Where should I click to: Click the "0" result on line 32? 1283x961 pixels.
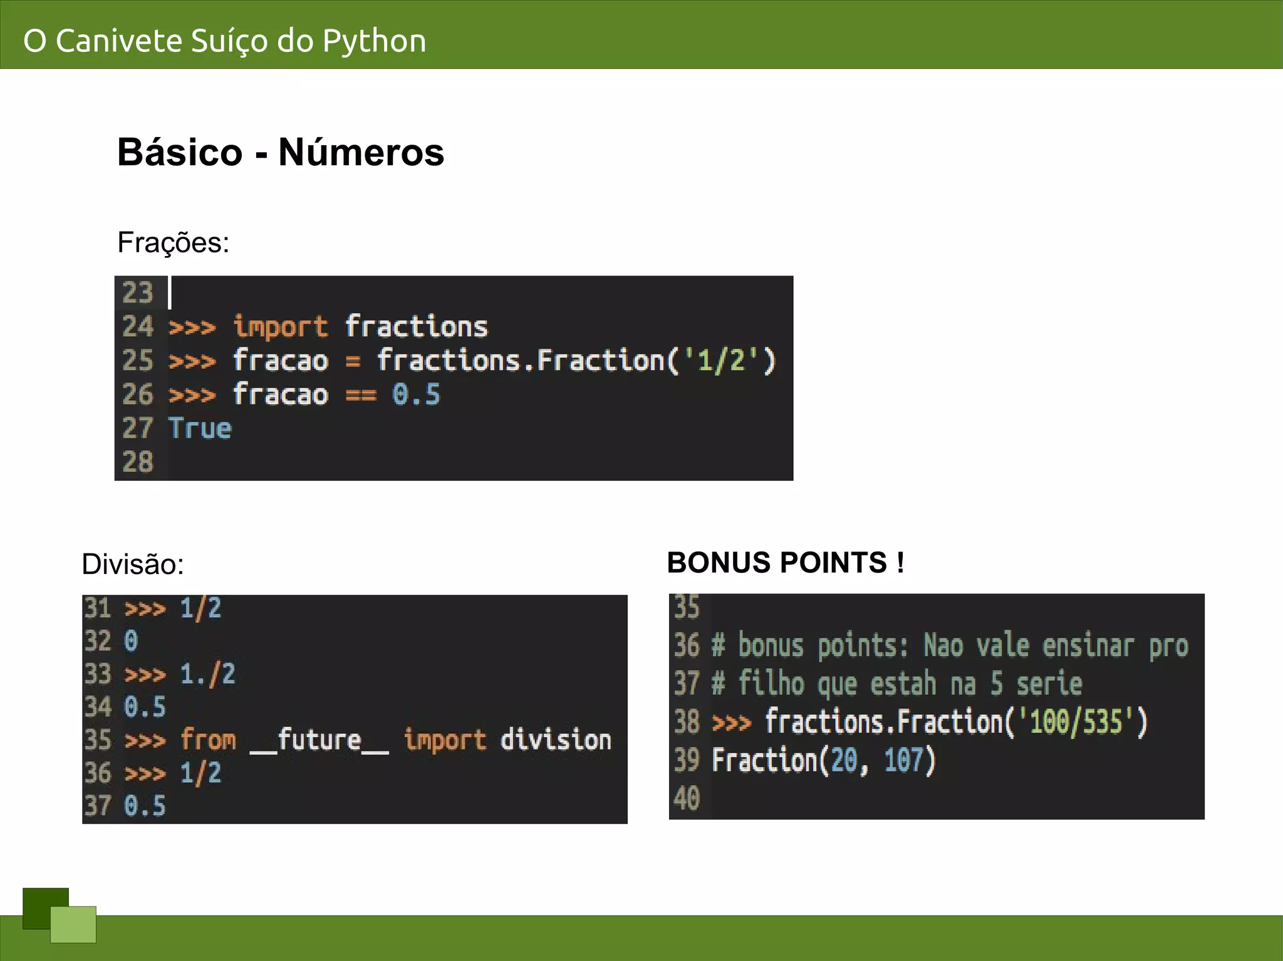pos(131,641)
